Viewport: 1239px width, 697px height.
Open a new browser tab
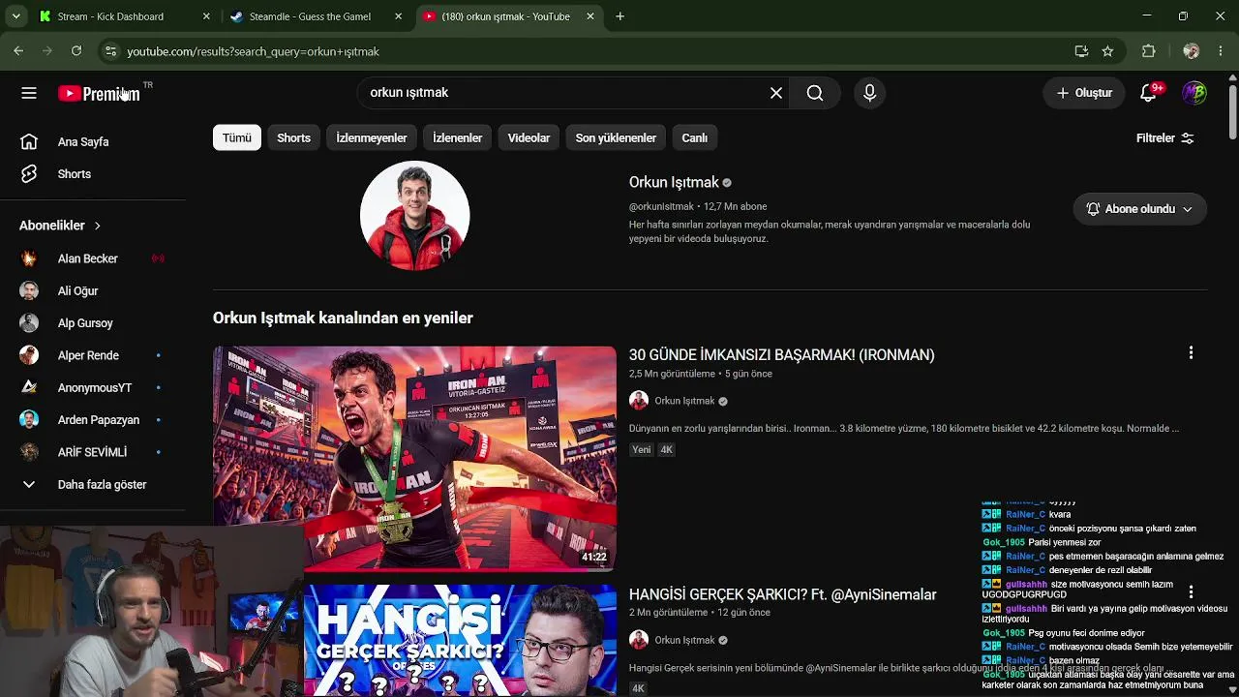pos(619,16)
